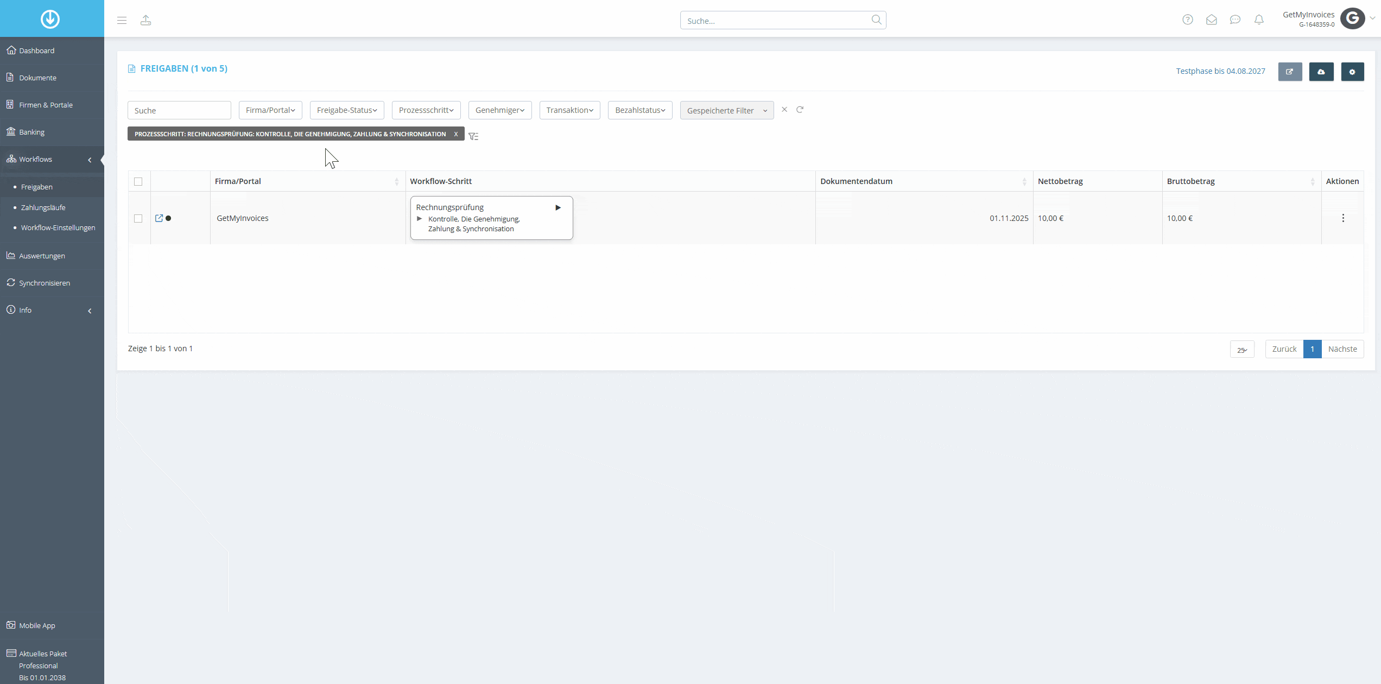Image resolution: width=1381 pixels, height=684 pixels.
Task: Open document via external link icon in row
Action: (159, 218)
